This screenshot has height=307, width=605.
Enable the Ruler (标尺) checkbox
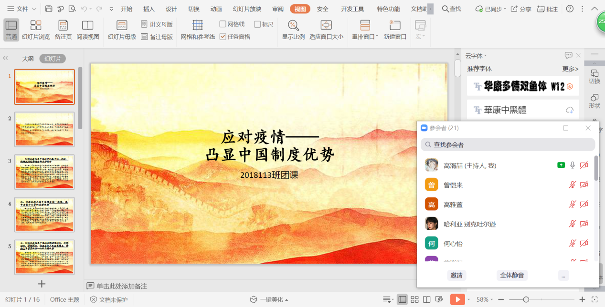pos(257,24)
